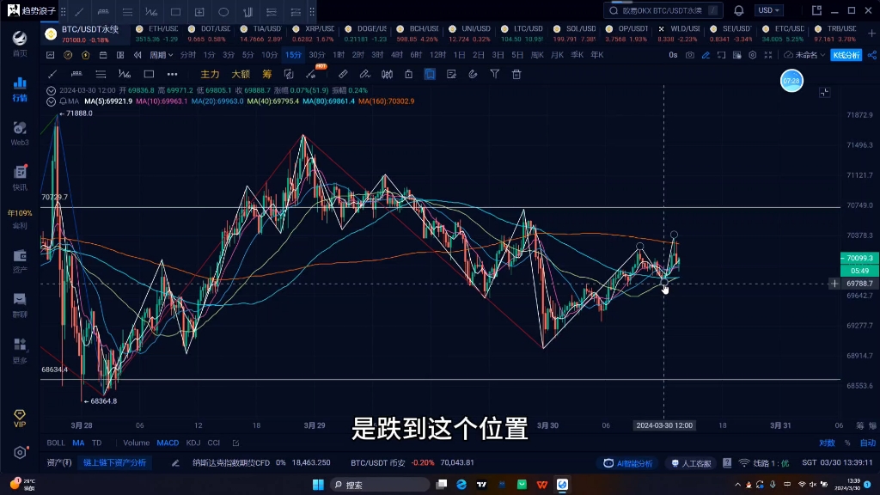Toggle the Volume sub-indicator
The height and width of the screenshot is (495, 880).
136,443
